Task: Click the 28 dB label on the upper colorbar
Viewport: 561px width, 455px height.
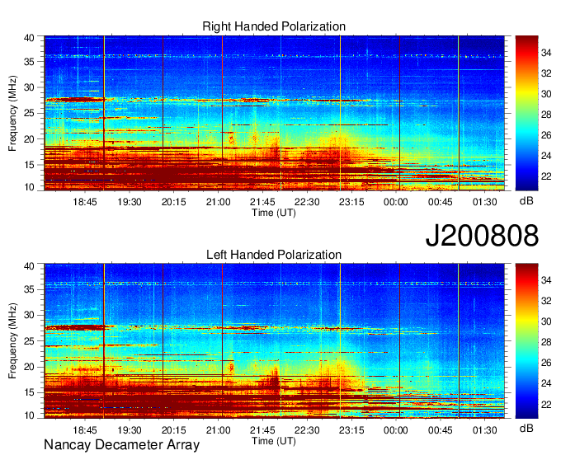Action: [546, 115]
